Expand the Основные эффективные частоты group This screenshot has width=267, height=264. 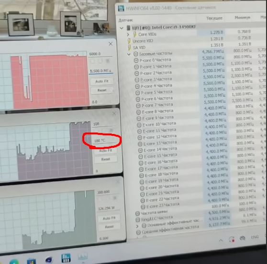click(137, 226)
